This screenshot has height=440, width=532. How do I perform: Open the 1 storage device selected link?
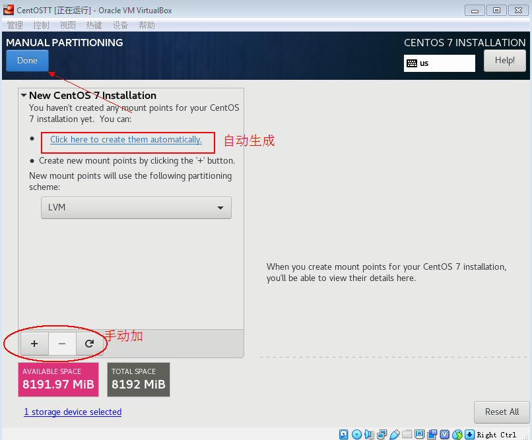click(73, 412)
